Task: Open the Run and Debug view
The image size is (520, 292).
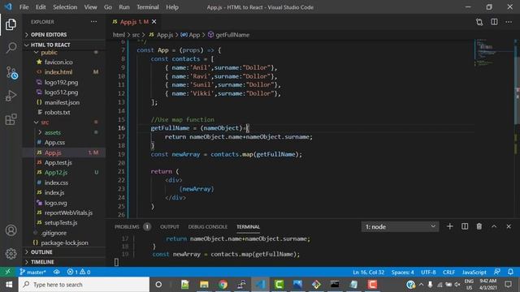Action: (x=11, y=96)
